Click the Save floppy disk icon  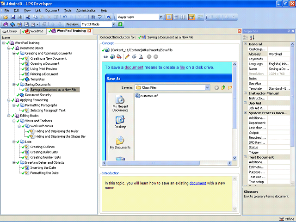(x=12, y=17)
